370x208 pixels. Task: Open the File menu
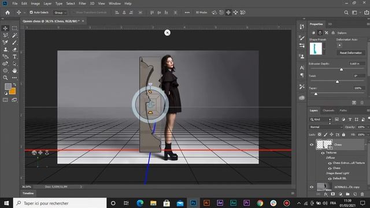[x=15, y=3]
